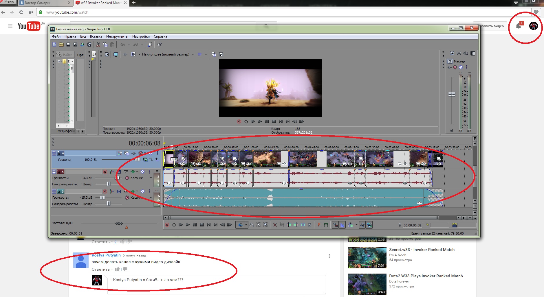
Task: Click the Split events icon in timeline toolbar
Action: click(303, 225)
